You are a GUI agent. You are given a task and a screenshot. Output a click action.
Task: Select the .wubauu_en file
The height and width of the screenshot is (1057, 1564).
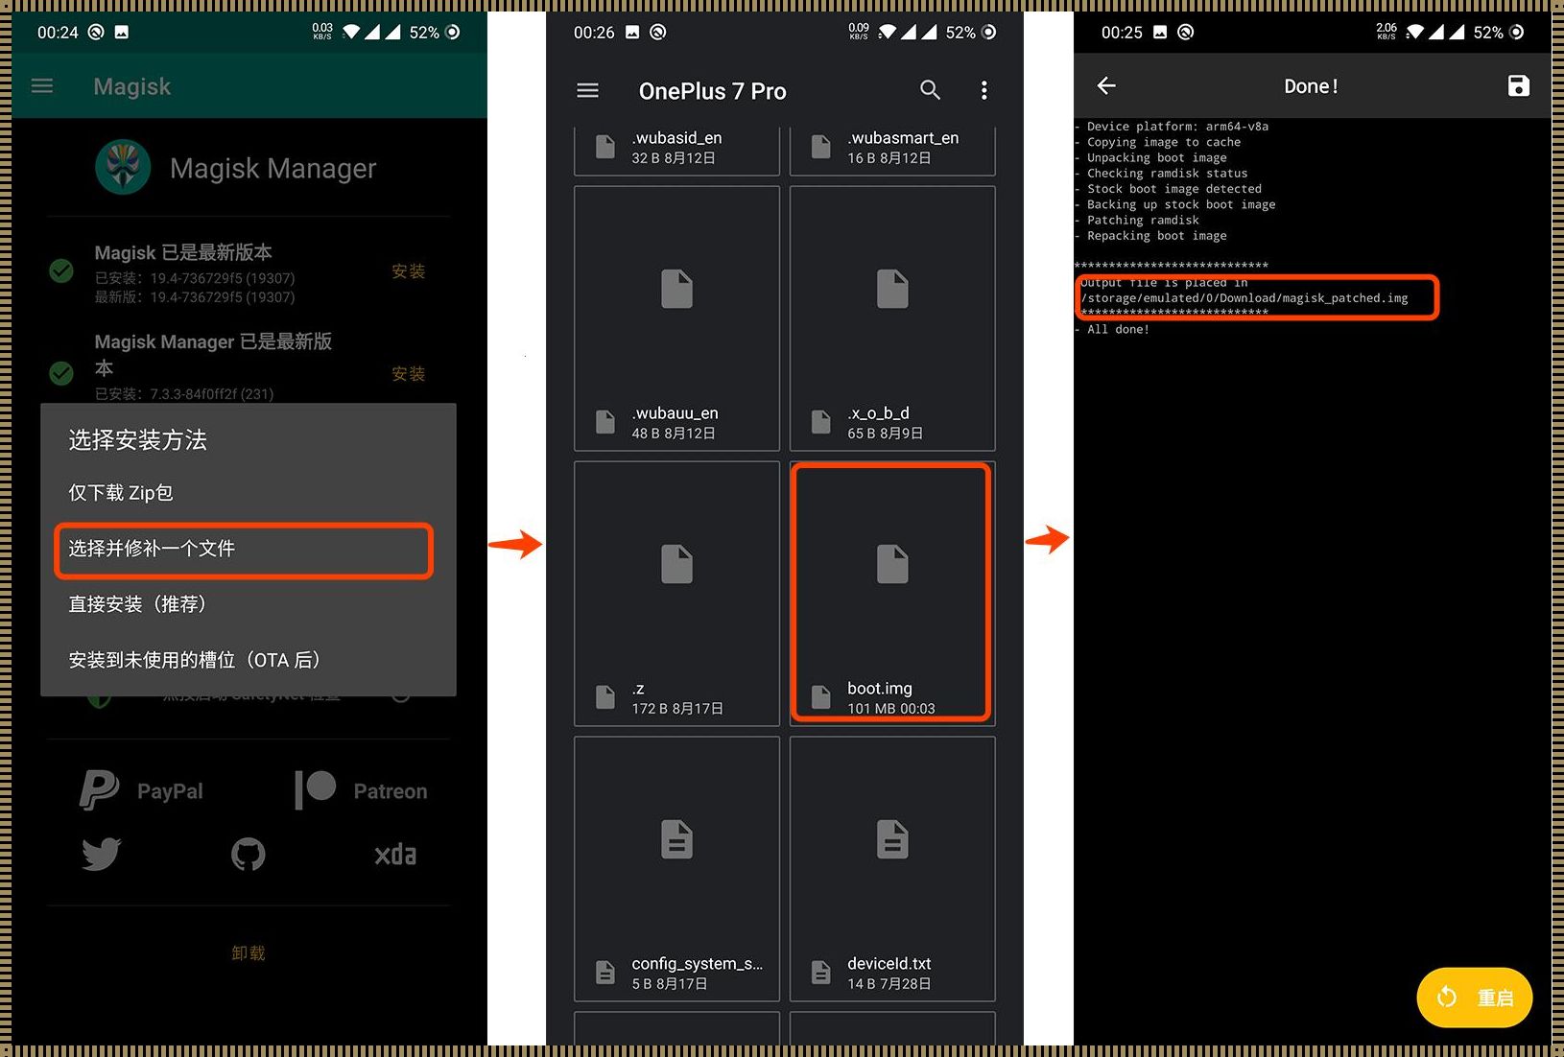[x=676, y=318]
